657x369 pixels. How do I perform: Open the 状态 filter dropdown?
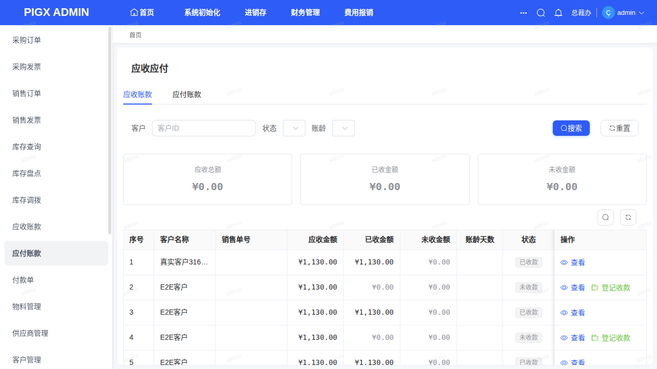coord(294,128)
